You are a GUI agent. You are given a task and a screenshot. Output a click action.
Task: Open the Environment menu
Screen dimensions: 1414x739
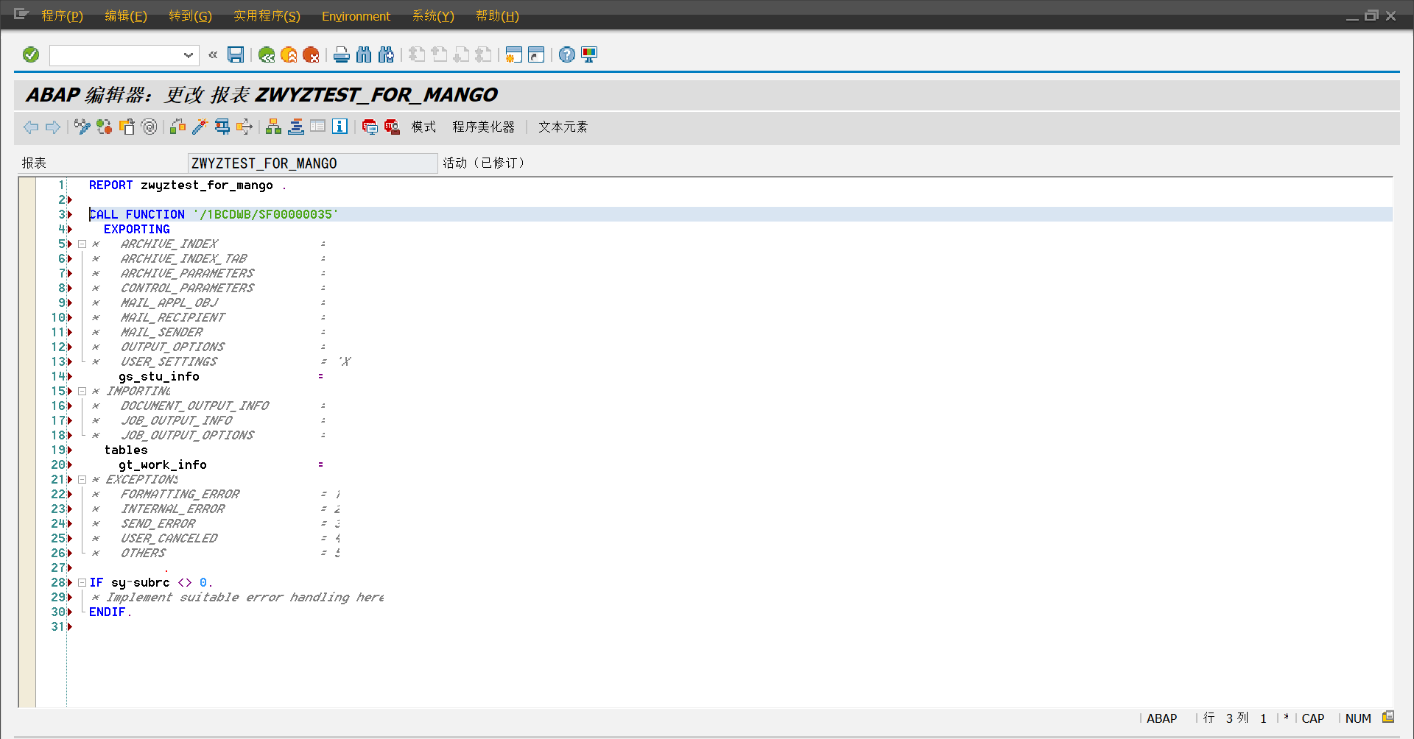point(356,15)
